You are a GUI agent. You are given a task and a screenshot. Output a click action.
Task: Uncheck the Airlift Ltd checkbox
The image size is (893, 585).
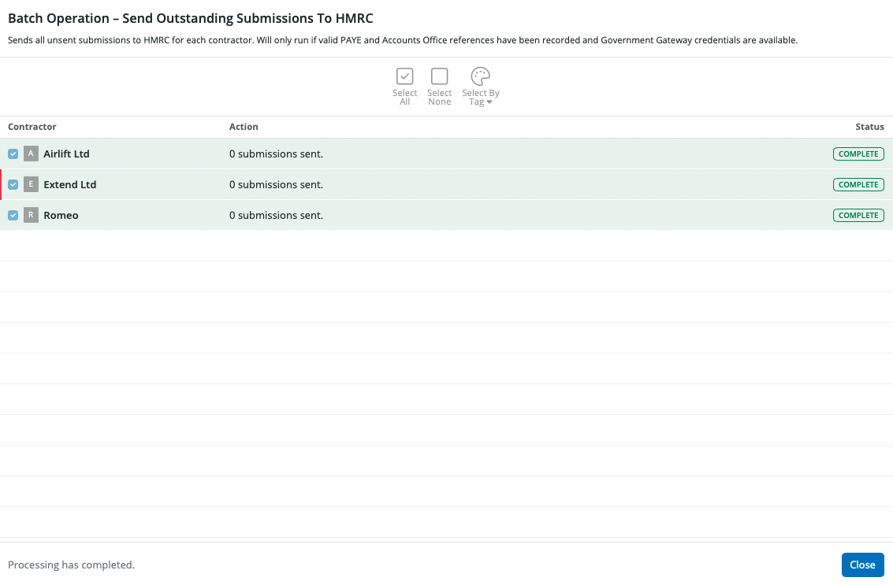[13, 154]
